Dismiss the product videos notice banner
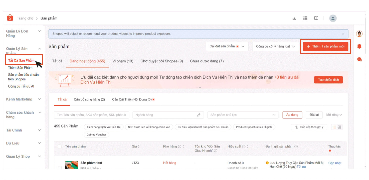The width and height of the screenshot is (369, 180). (343, 34)
